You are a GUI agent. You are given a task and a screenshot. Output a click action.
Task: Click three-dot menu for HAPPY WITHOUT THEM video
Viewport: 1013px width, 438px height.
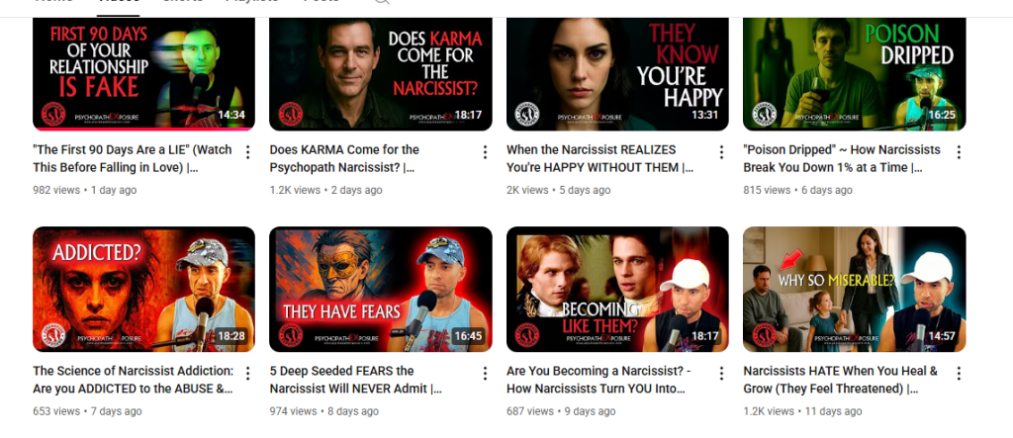[x=721, y=152]
